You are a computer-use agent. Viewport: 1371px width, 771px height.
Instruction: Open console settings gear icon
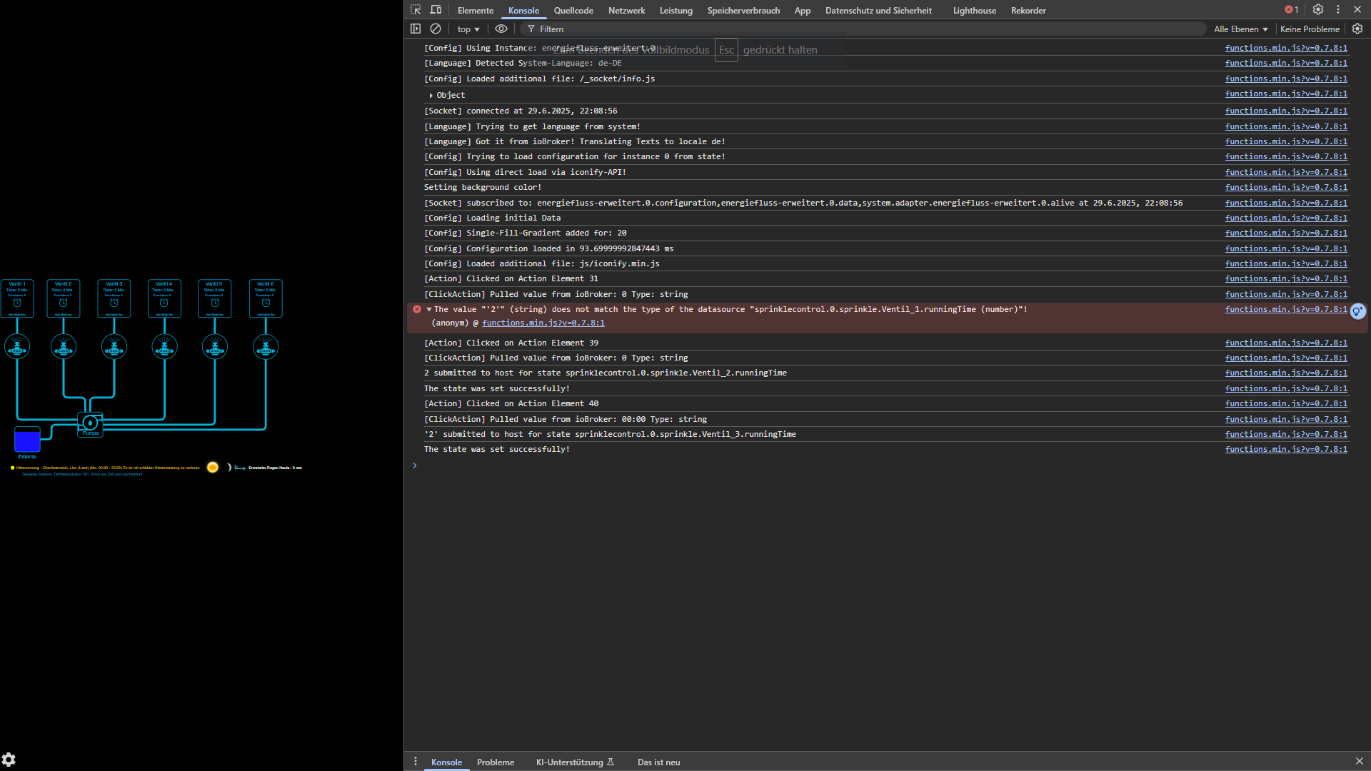click(x=1357, y=29)
